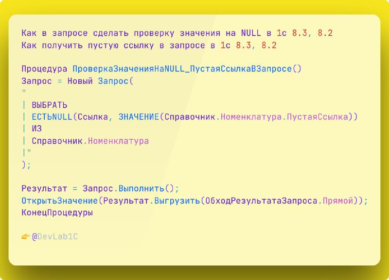Click the title line about пустую ссылку
Image resolution: width=389 pixels, height=280 pixels.
(x=149, y=45)
